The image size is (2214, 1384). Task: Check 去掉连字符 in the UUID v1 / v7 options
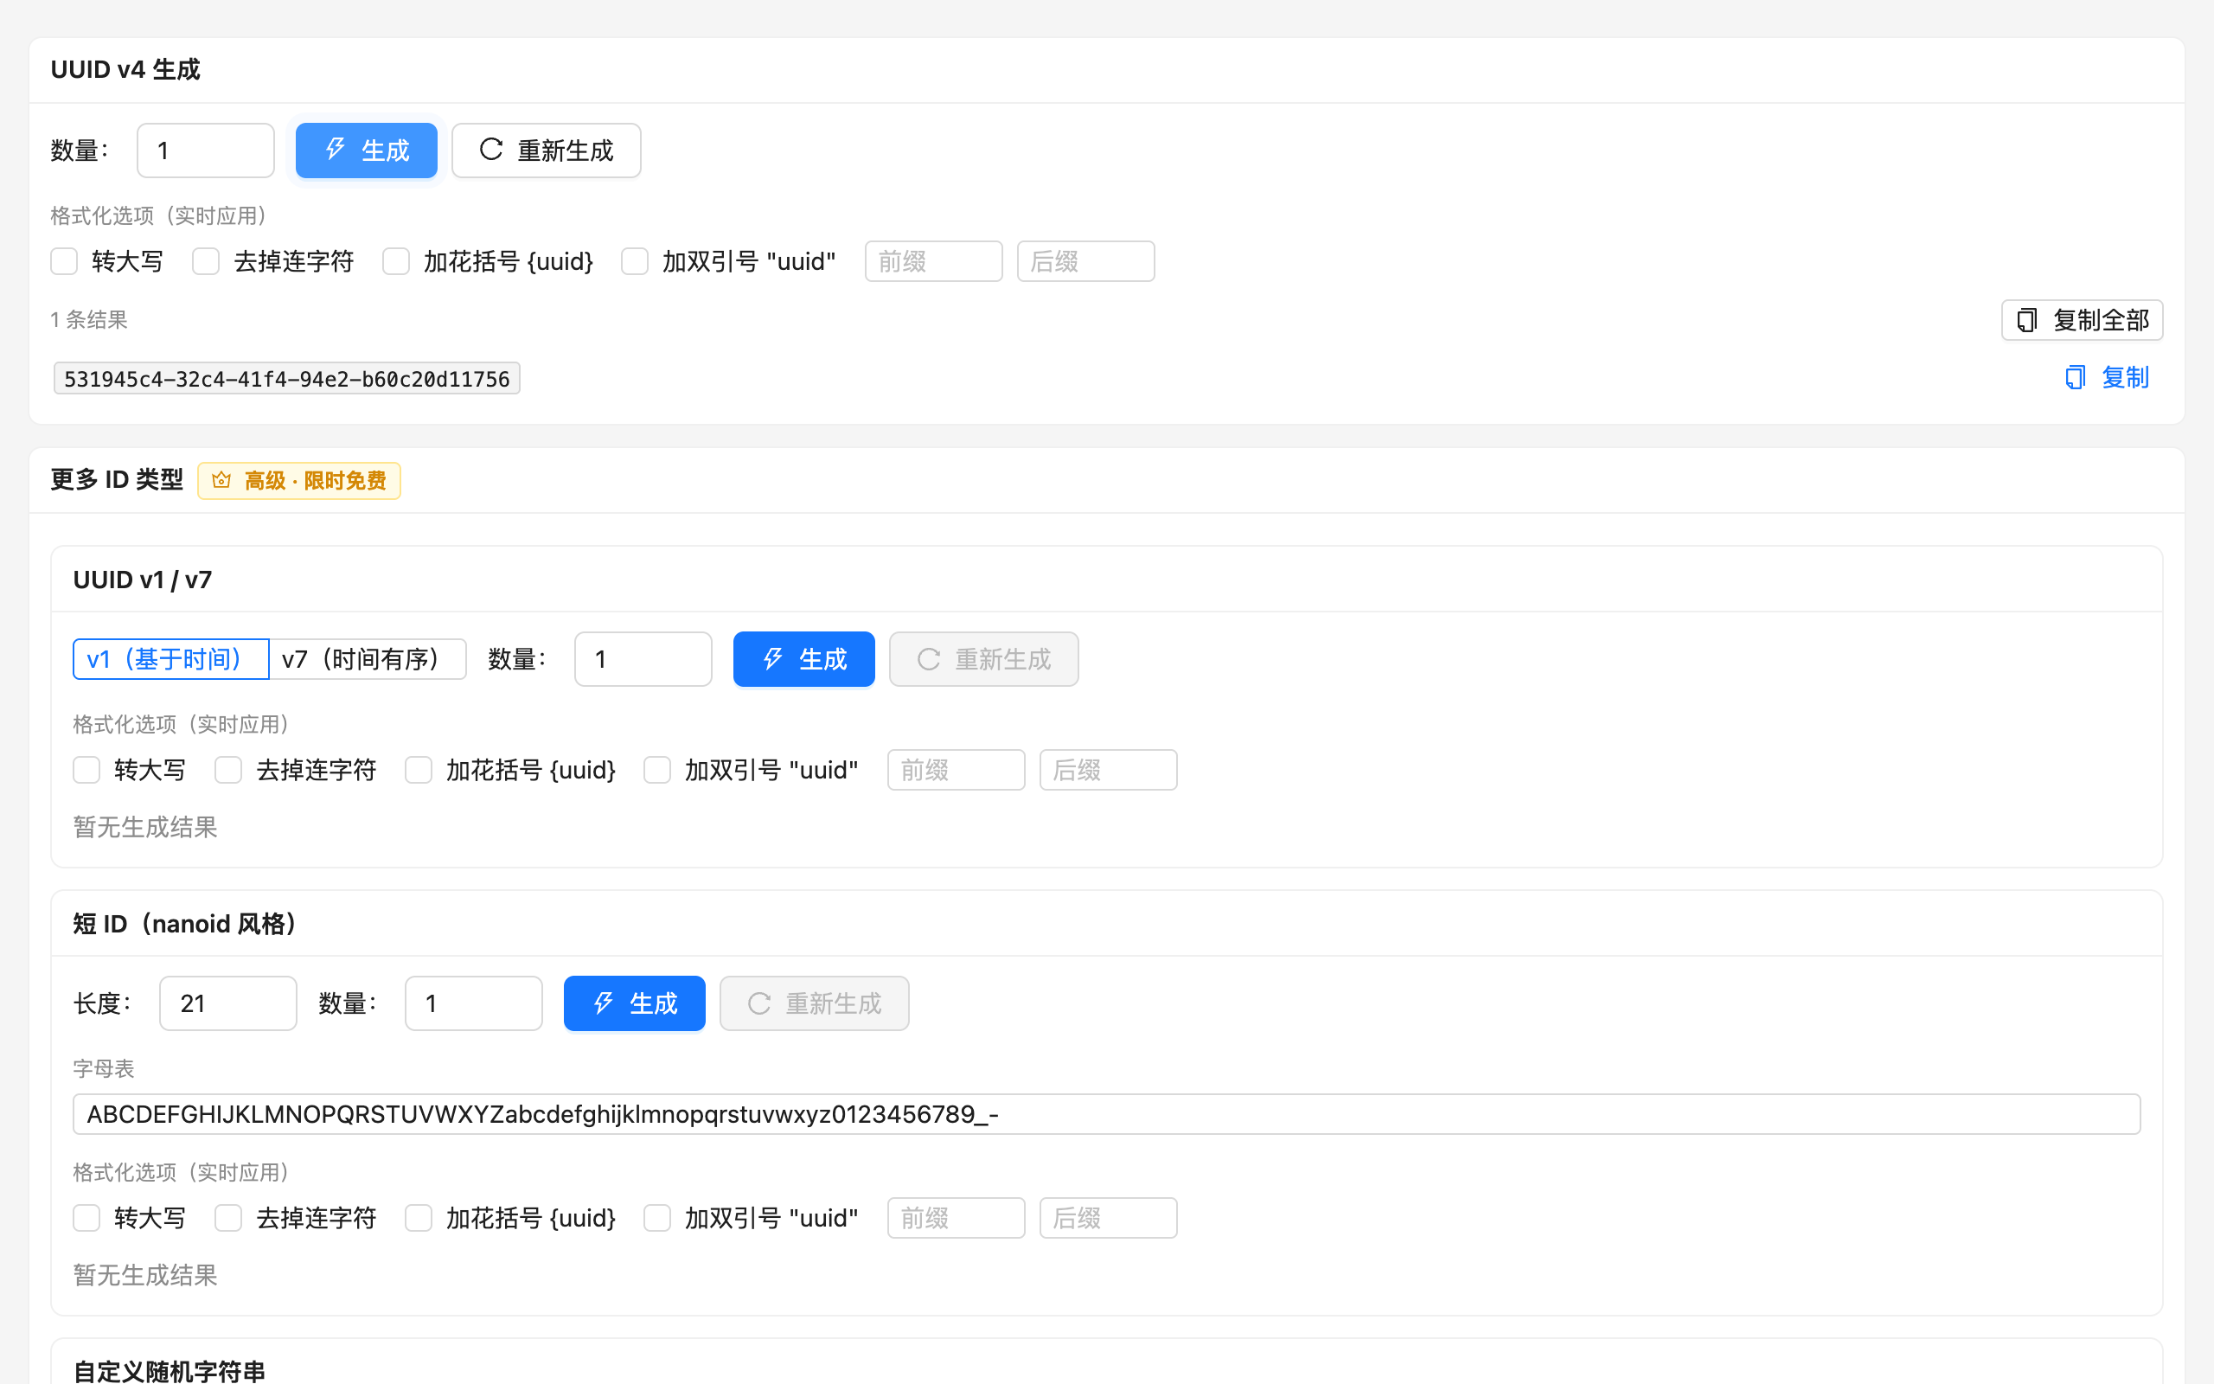pyautogui.click(x=228, y=770)
